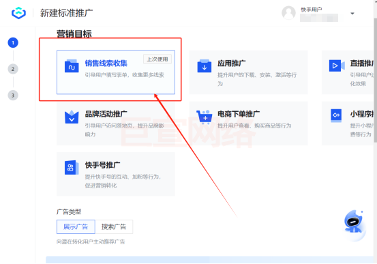
Task: Click the 销售线索收集 folder icon
Action: tap(72, 66)
